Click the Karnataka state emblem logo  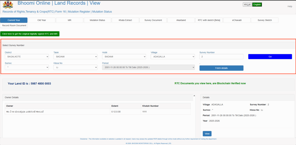pos(8,5)
